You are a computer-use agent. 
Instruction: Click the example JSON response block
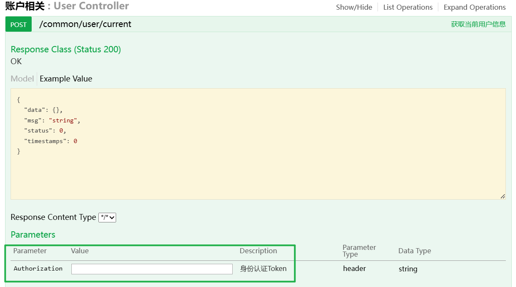tap(258, 143)
